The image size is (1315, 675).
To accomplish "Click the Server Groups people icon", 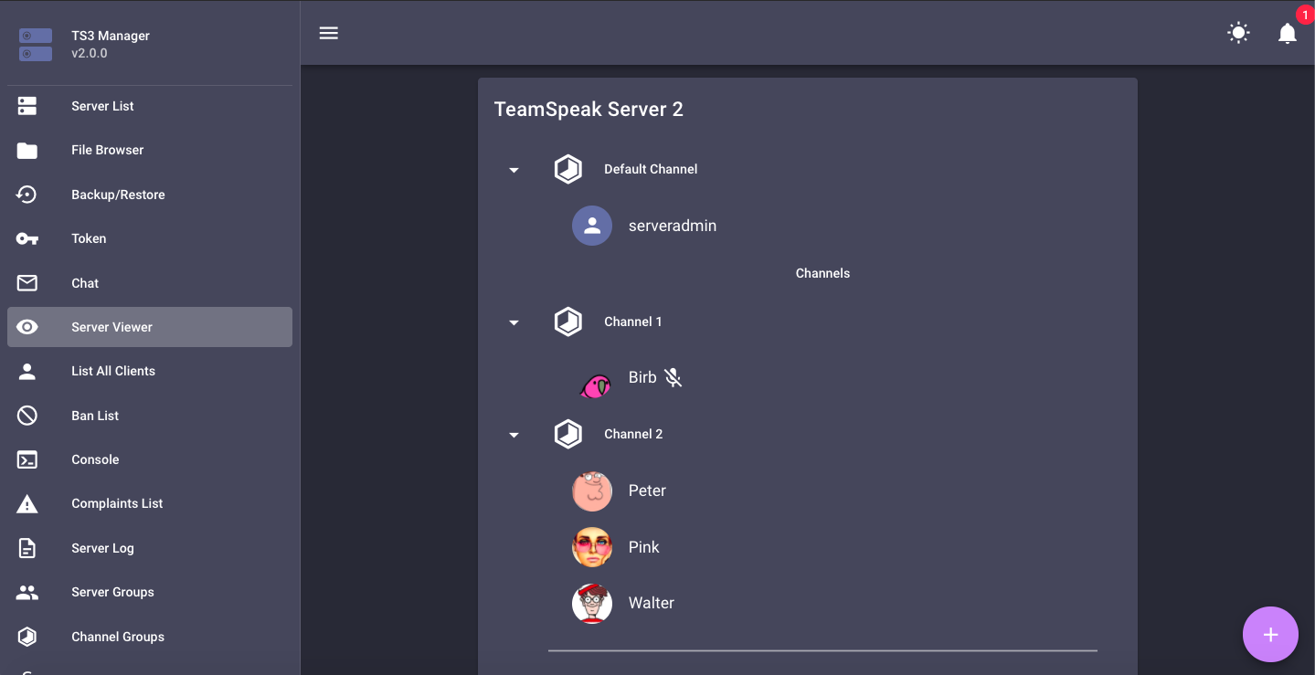I will [27, 592].
